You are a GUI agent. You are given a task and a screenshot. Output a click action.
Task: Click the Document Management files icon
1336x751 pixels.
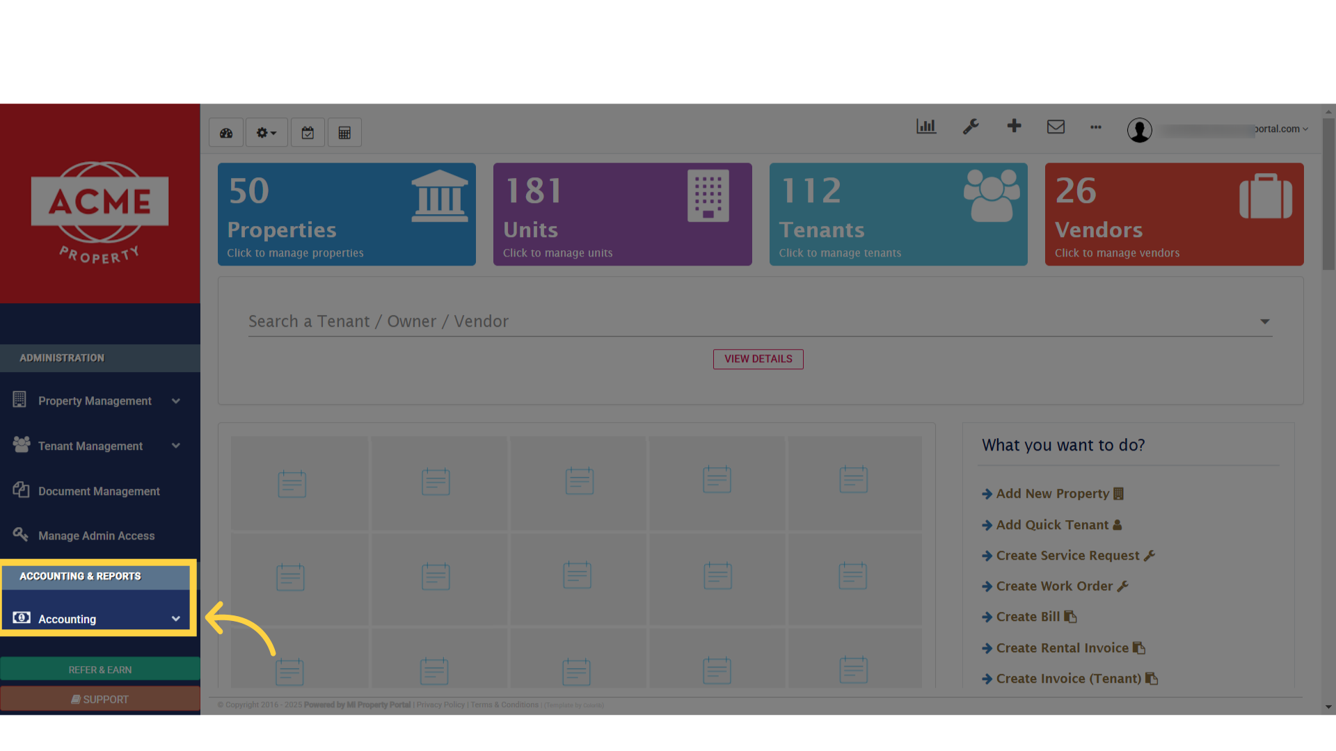click(21, 490)
